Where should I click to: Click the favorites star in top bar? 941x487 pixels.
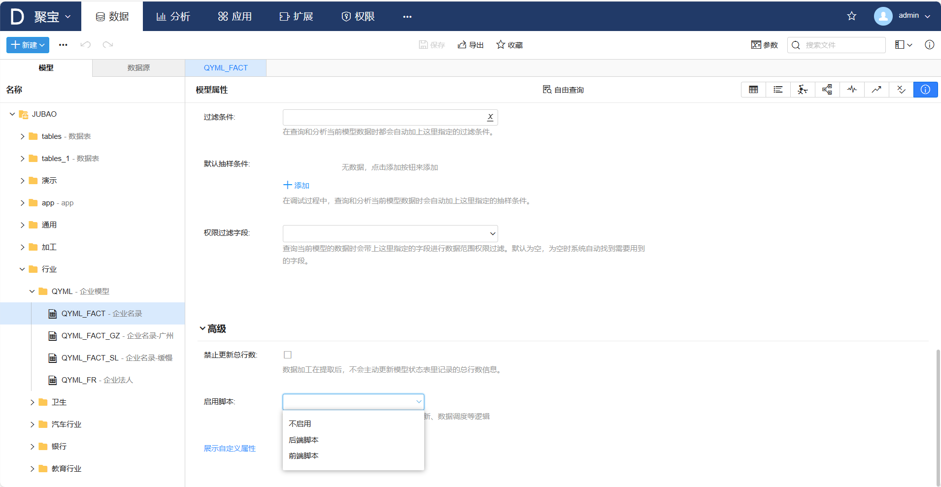[x=851, y=16]
